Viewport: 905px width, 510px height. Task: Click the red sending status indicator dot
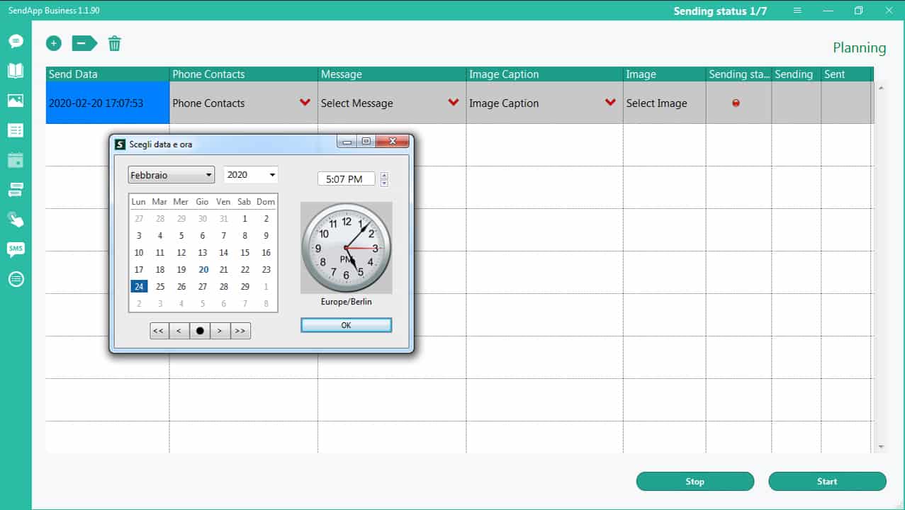[736, 103]
